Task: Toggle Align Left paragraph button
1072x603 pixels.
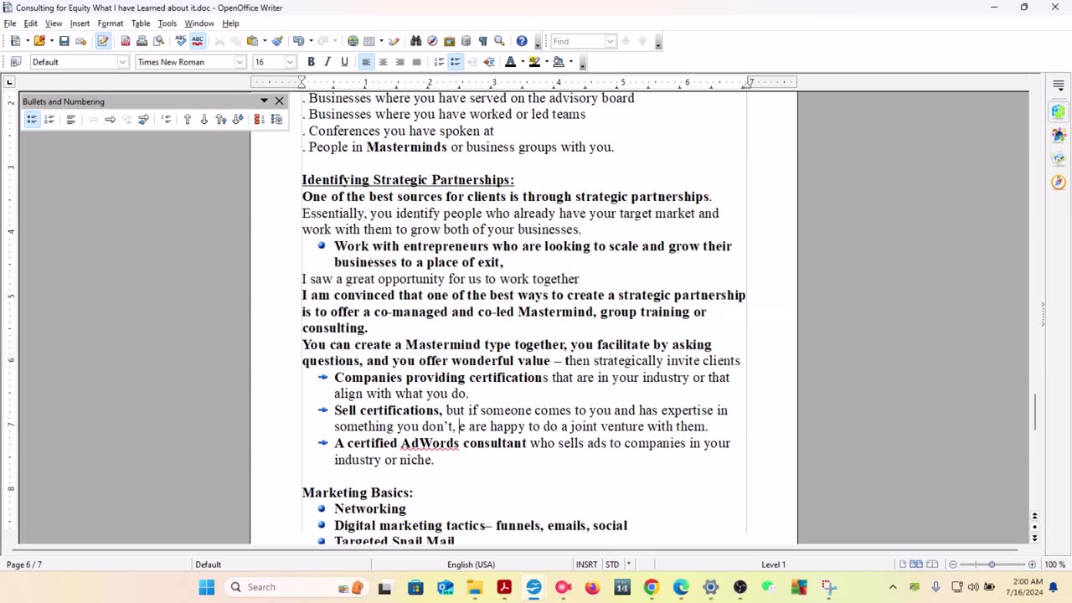Action: 366,62
